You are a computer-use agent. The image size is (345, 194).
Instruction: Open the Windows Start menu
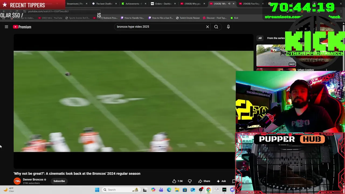click(97, 190)
